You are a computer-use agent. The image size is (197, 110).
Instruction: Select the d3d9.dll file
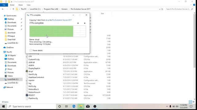31,62
